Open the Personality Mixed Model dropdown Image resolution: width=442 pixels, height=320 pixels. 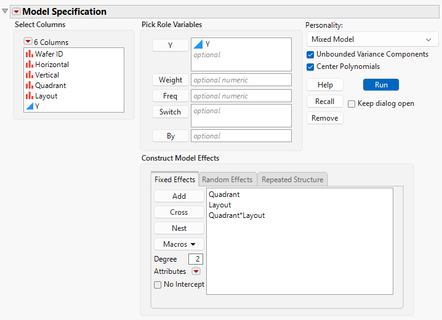pos(372,39)
